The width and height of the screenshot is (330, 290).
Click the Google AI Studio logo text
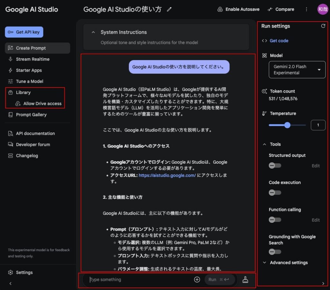click(32, 9)
